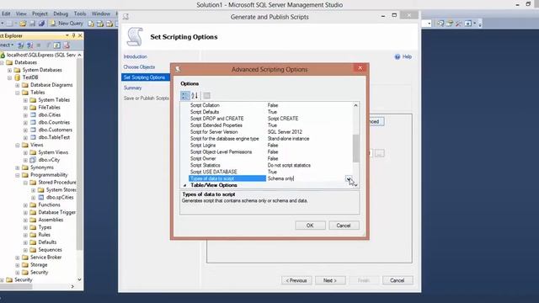This screenshot has height=303, width=539.
Task: Click the Open File folder icon in toolbar
Action: [x=23, y=24]
